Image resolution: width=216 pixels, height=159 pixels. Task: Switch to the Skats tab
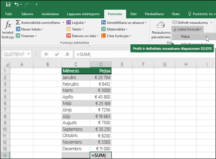[x=175, y=14]
